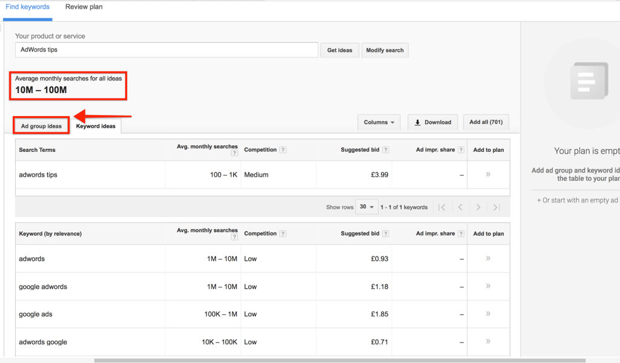Click the £1.85 suggested bid value

tap(380, 314)
